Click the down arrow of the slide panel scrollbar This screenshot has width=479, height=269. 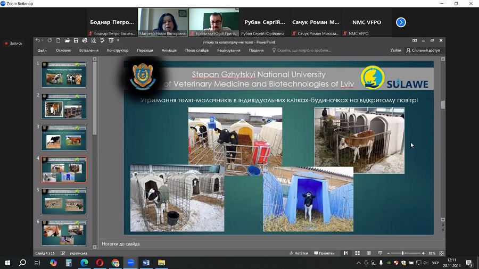[x=94, y=247]
